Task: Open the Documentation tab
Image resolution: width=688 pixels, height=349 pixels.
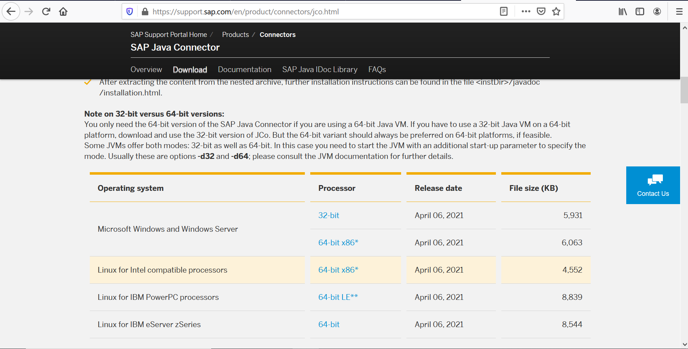Action: (245, 70)
